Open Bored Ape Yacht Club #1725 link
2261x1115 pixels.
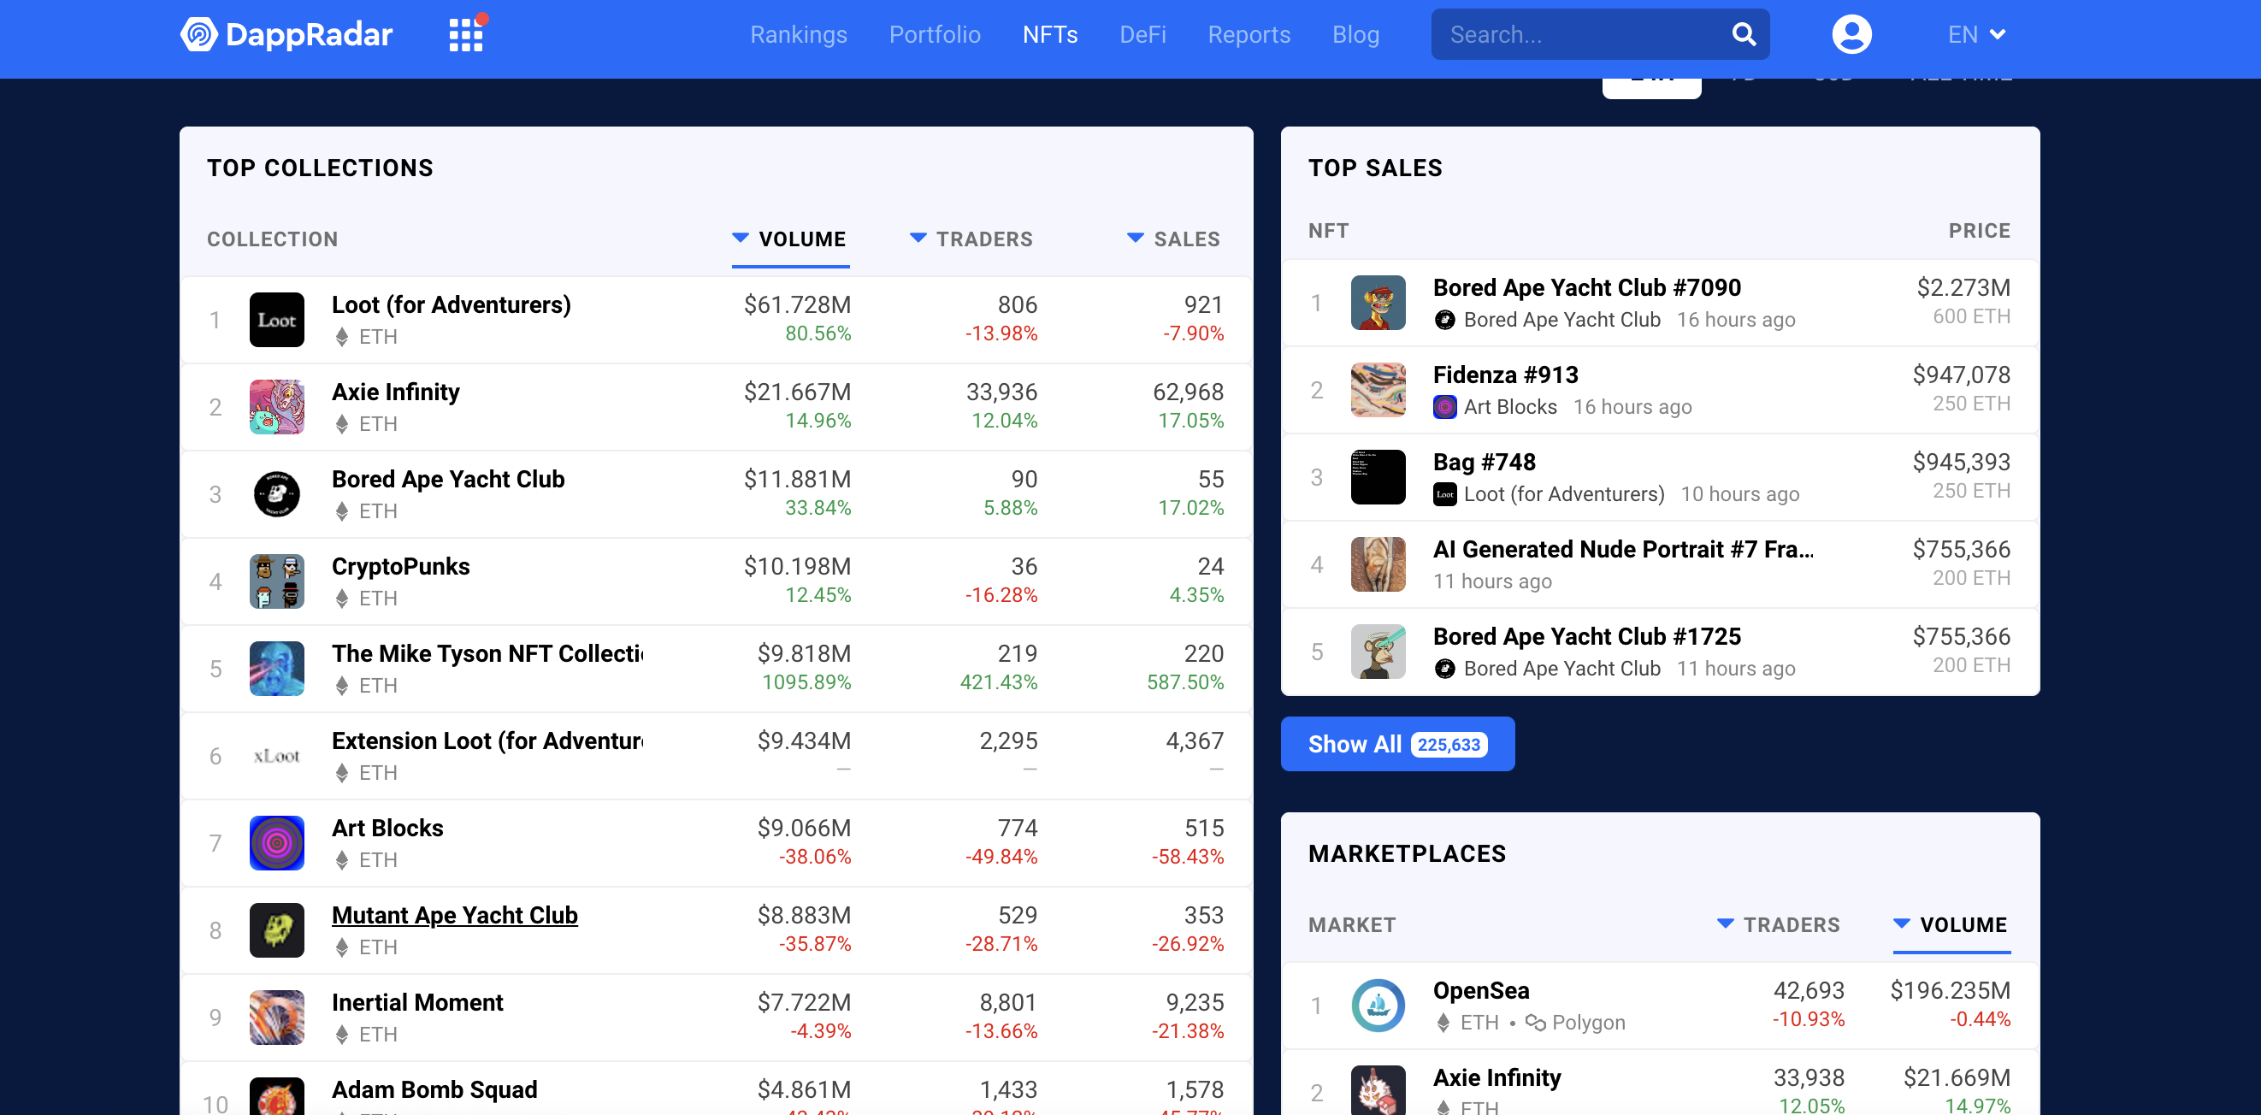[x=1587, y=636]
